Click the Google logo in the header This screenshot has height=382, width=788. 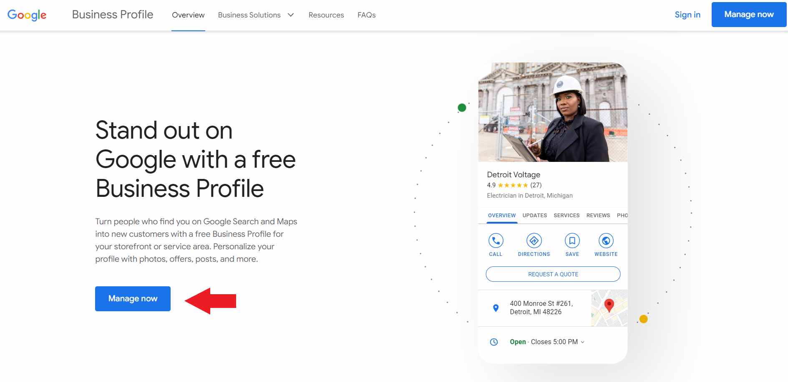click(x=27, y=15)
